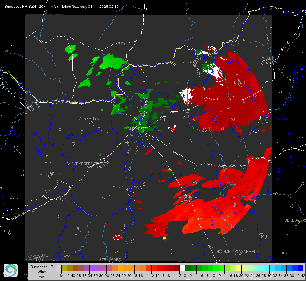
Task: Click the BUDAPEST city label
Action: click(138, 129)
